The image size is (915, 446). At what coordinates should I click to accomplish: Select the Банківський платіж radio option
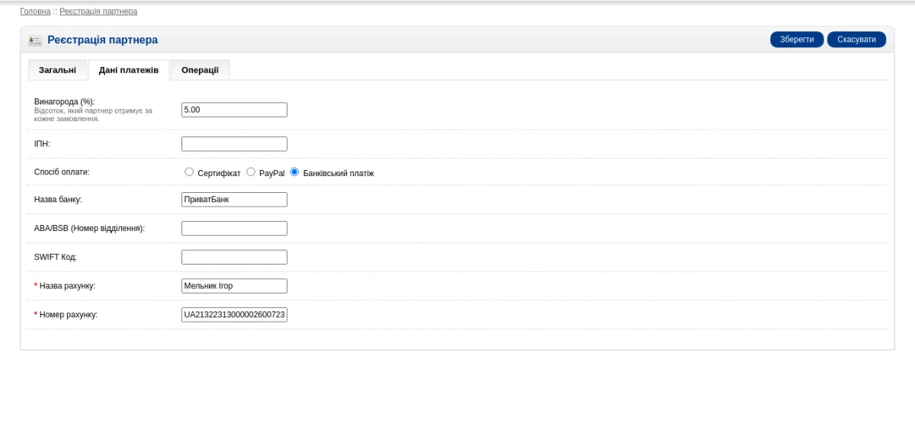(x=294, y=172)
